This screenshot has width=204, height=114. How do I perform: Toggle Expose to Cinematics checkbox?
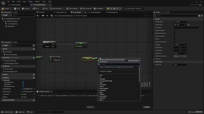(x=175, y=42)
